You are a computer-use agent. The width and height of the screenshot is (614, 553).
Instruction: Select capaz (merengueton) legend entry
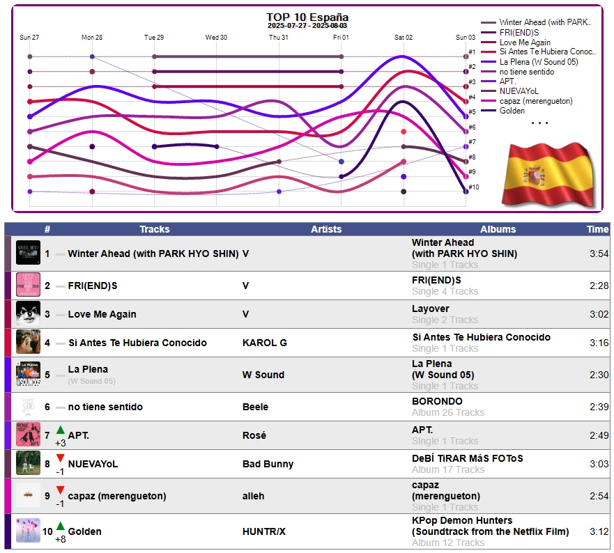point(527,101)
